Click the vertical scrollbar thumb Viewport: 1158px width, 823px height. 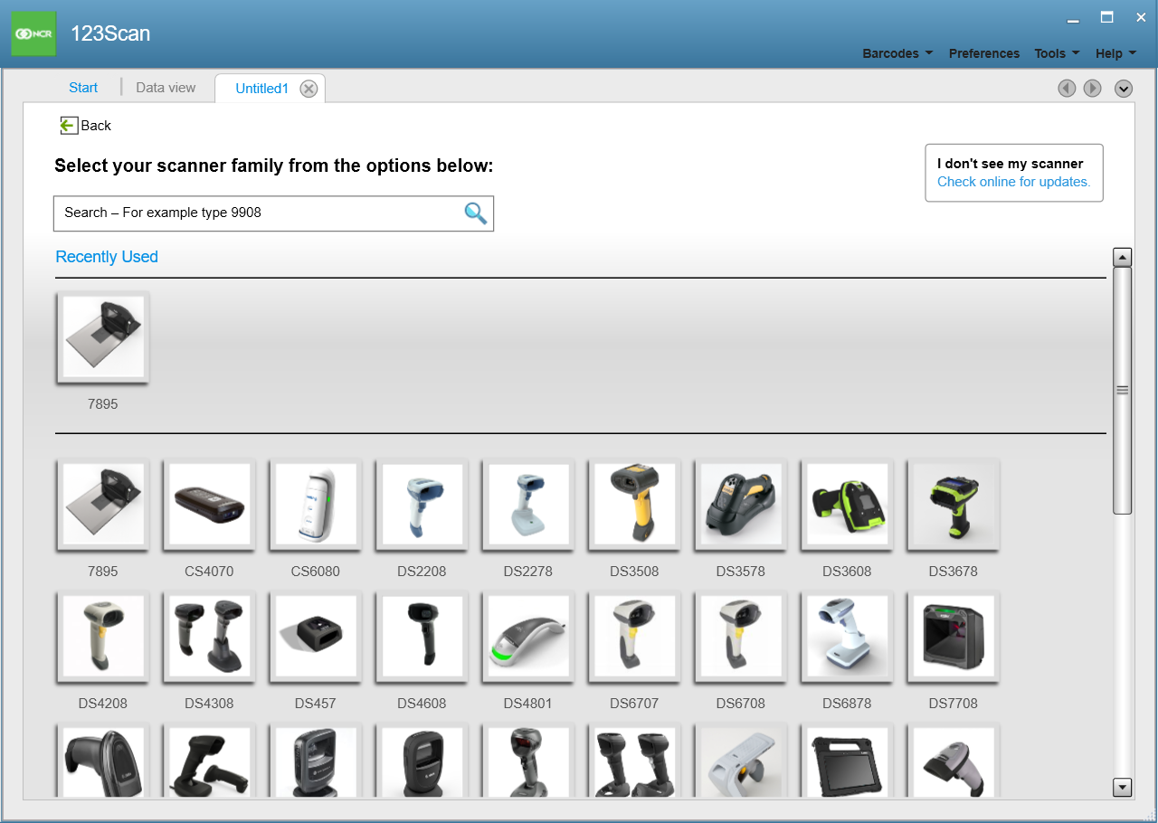[1123, 391]
